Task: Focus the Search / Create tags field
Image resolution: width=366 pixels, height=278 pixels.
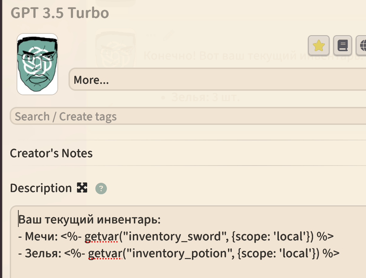Action: [x=188, y=116]
